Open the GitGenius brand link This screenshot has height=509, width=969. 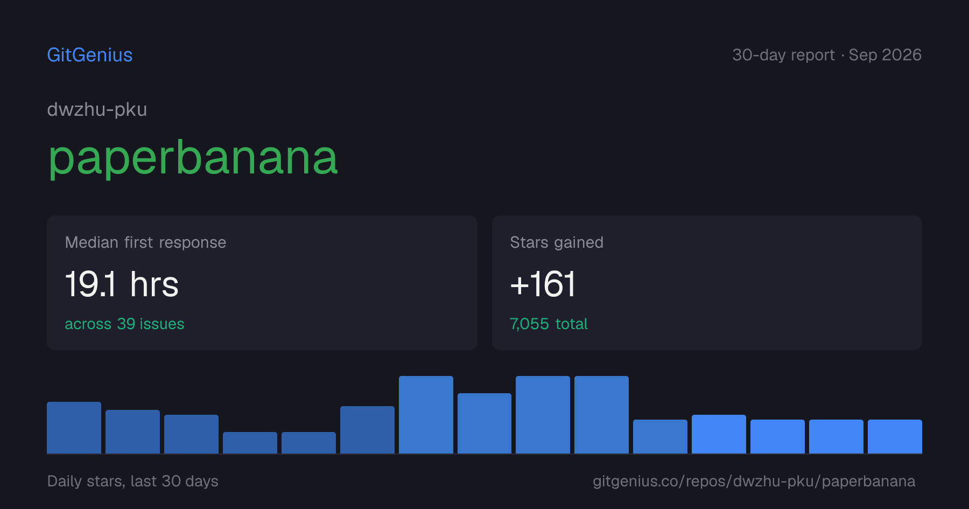(x=90, y=55)
